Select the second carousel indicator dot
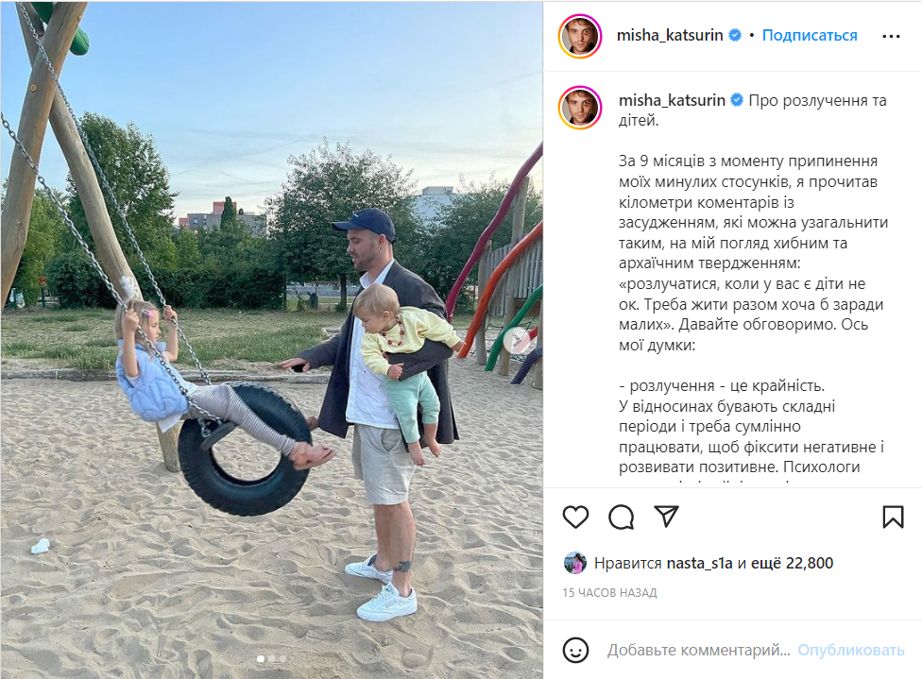The width and height of the screenshot is (922, 679). (272, 659)
